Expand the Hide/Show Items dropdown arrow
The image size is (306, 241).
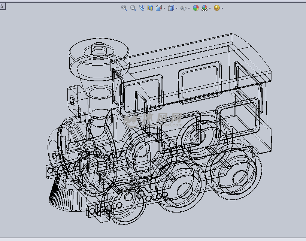point(189,8)
